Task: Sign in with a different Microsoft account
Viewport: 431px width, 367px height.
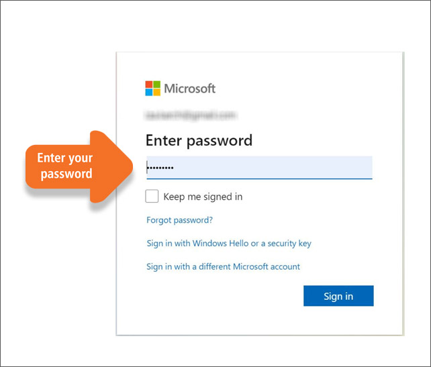Action: (x=223, y=267)
